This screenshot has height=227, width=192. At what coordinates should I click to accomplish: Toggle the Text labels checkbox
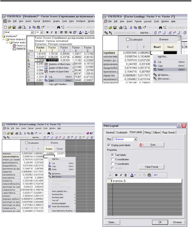[112, 155]
